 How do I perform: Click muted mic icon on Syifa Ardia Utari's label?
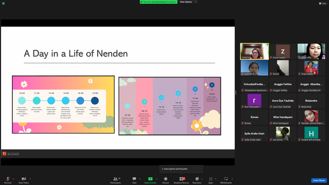point(243,140)
